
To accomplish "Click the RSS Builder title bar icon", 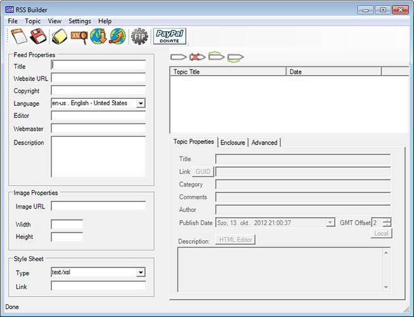I will click(x=10, y=10).
